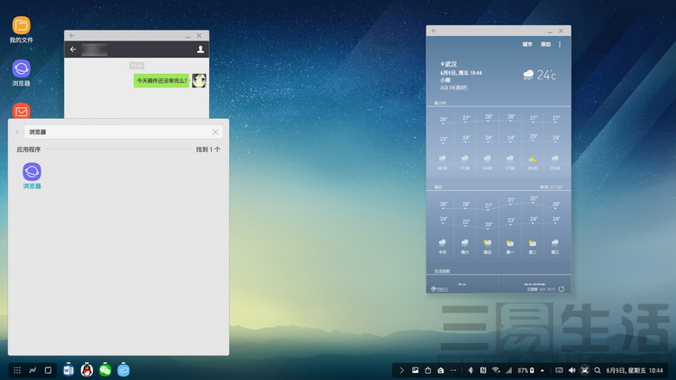Open the weather three-dot overflow menu
676x380 pixels.
coord(560,44)
